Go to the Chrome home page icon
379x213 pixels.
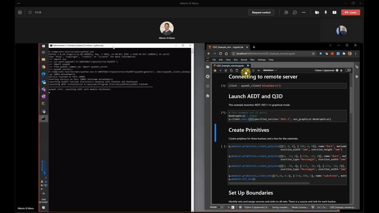(226, 54)
